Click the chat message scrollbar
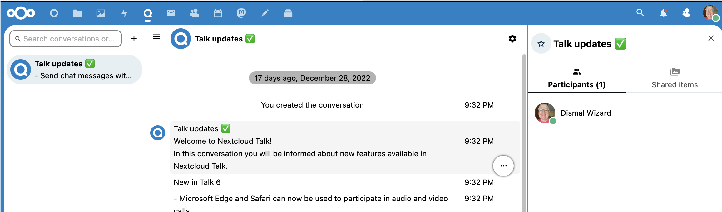Image resolution: width=722 pixels, height=212 pixels. [524, 131]
